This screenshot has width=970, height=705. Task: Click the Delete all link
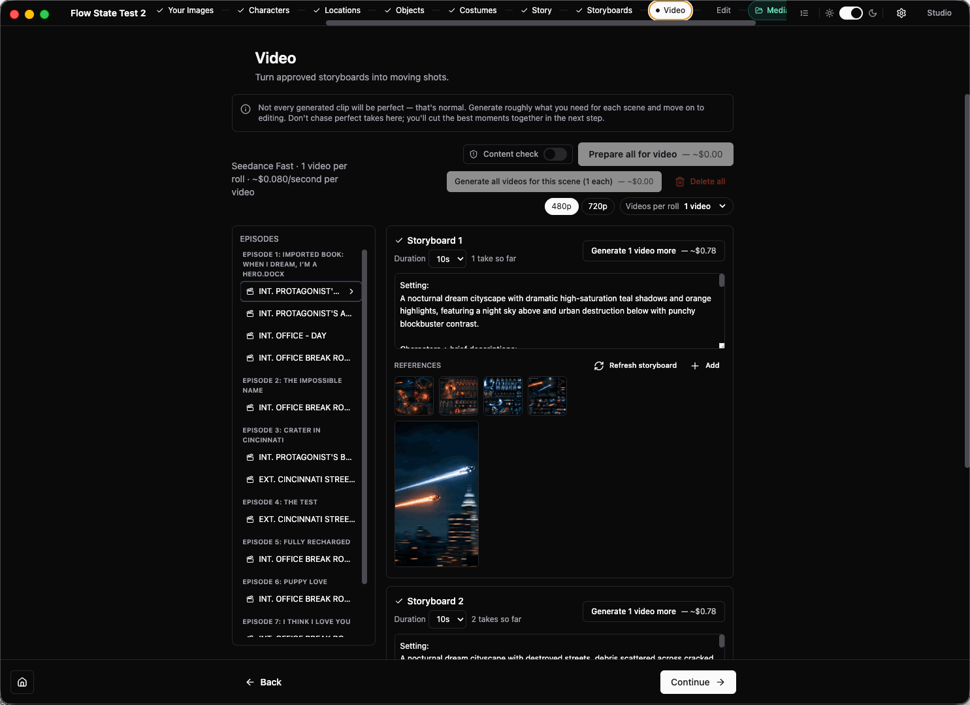tap(700, 182)
